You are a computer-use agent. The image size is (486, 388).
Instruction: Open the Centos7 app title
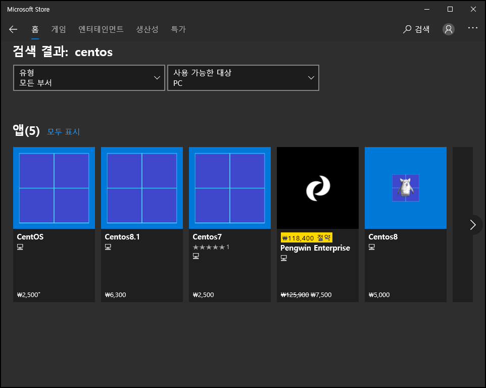pos(207,237)
